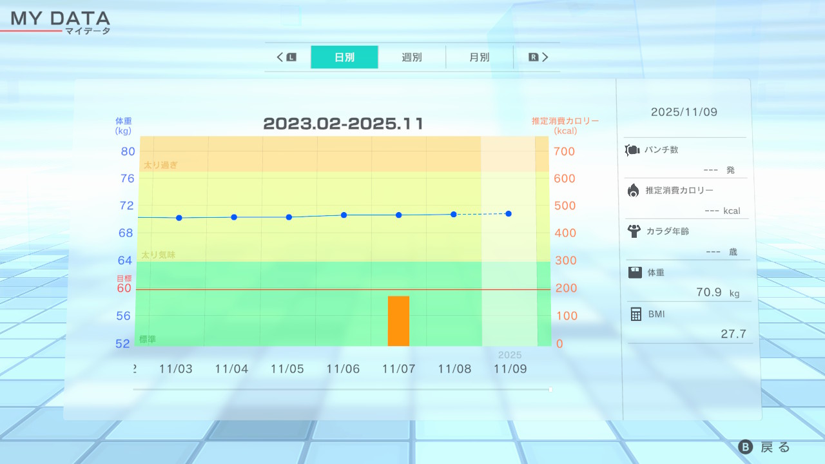This screenshot has height=464, width=825.
Task: Select the weight data point for 11/03
Action: 179,218
